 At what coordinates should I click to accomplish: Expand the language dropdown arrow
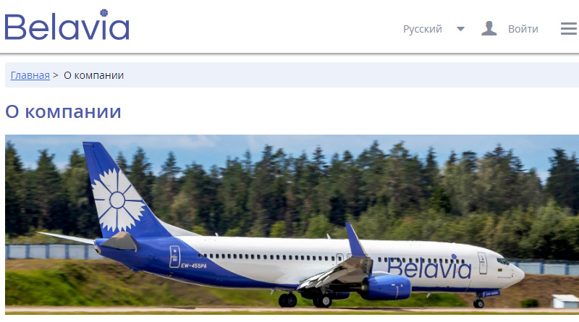pyautogui.click(x=460, y=29)
